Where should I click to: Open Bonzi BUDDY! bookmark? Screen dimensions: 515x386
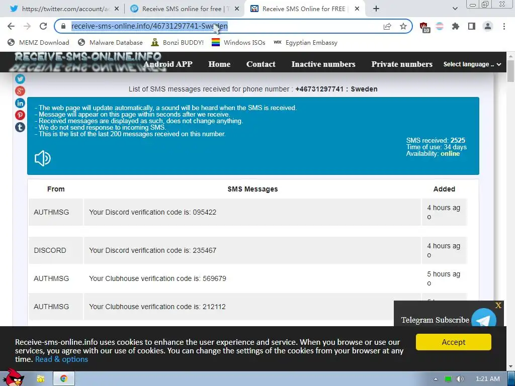(x=178, y=42)
